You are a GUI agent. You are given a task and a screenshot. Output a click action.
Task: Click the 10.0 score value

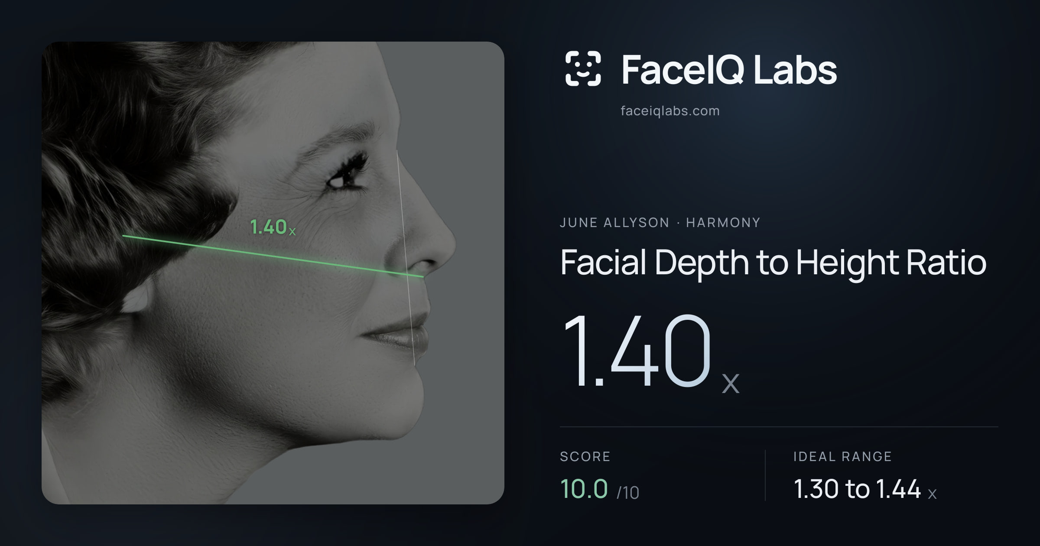(x=584, y=489)
